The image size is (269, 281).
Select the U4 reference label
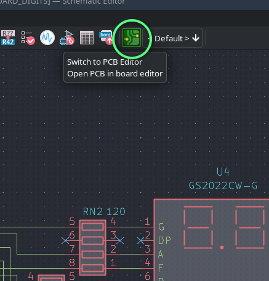point(223,172)
